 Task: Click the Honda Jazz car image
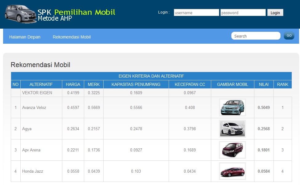[232, 171]
